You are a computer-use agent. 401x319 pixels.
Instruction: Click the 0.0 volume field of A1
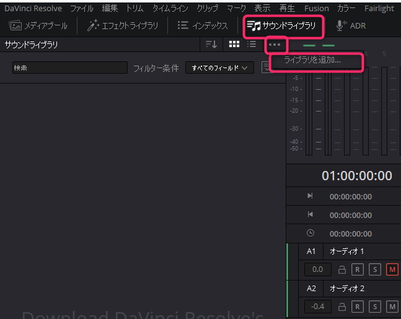point(317,269)
